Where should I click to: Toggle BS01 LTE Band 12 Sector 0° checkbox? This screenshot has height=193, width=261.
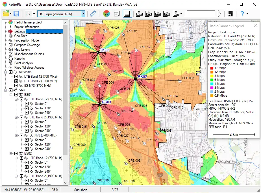pyautogui.click(x=27, y=104)
